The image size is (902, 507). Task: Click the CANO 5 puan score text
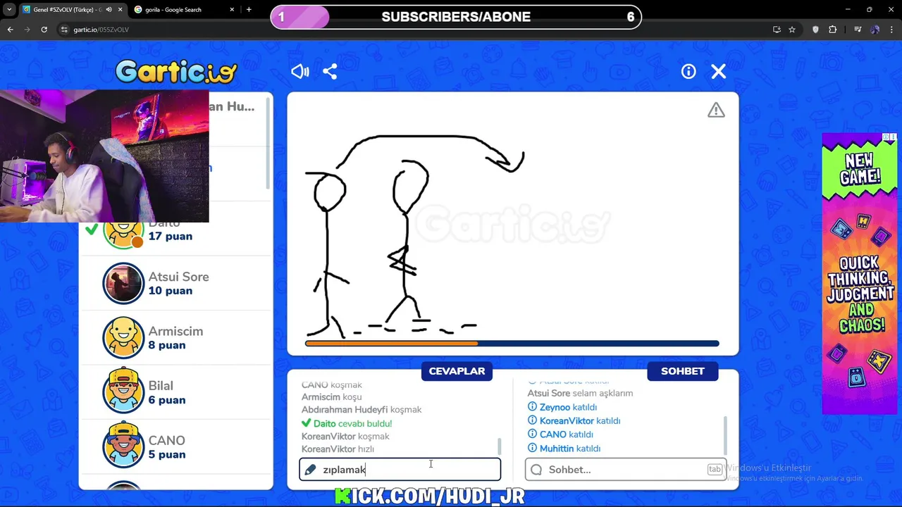pyautogui.click(x=167, y=454)
